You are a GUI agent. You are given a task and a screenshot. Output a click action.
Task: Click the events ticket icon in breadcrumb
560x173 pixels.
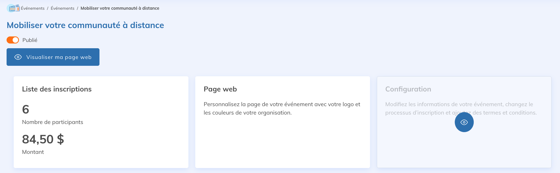point(13,8)
